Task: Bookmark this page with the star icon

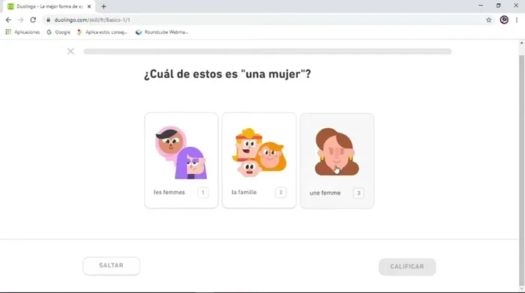Action: 489,20
